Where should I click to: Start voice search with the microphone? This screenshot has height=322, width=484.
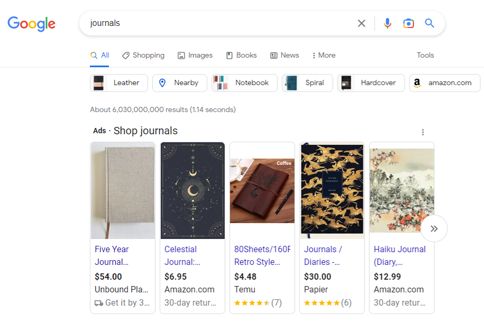387,23
